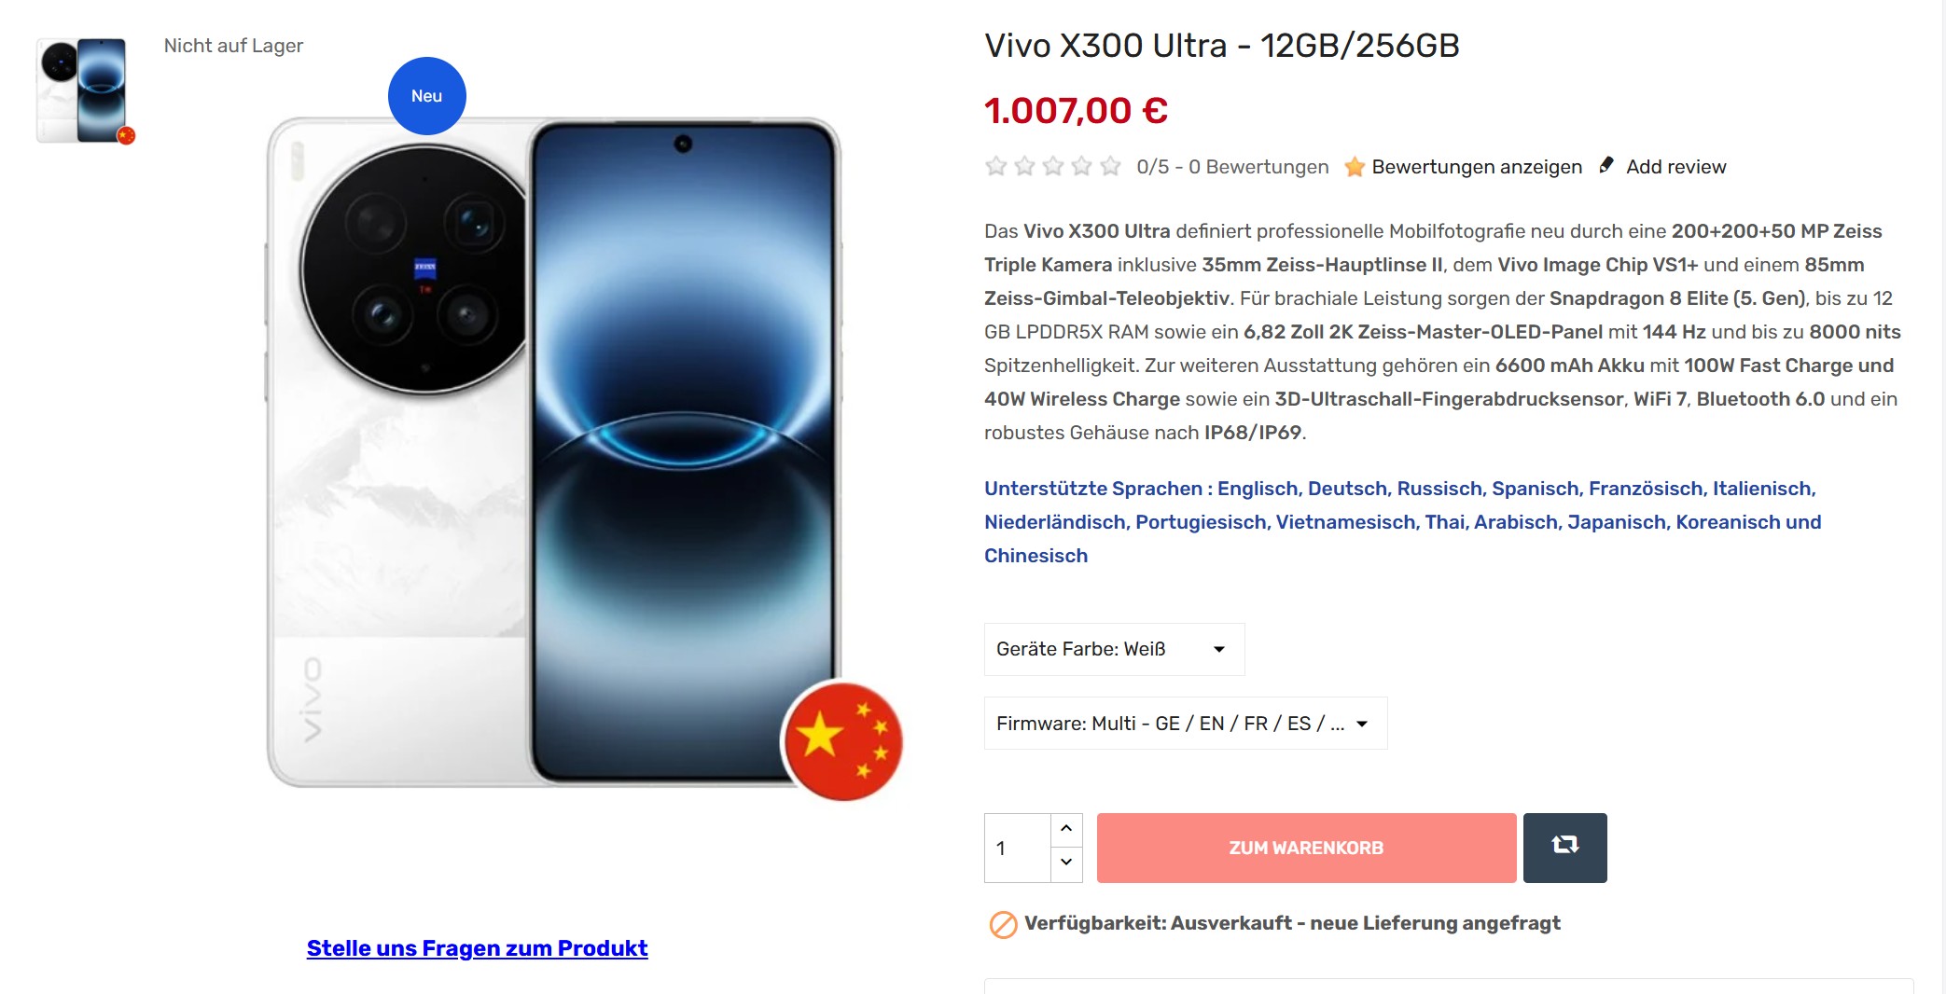Open Stelle uns Fragen zum Produkt link

[477, 948]
